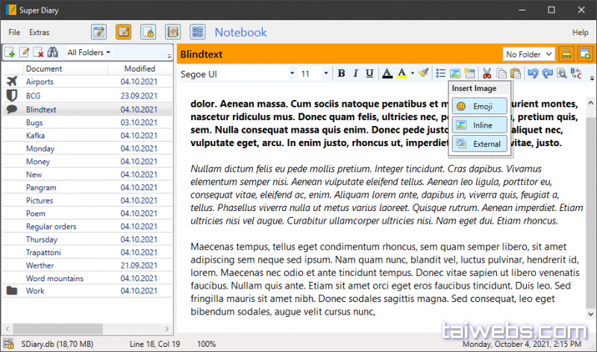Click the padlock icon in the orange header
Viewport: 597px width, 352px height.
(566, 54)
